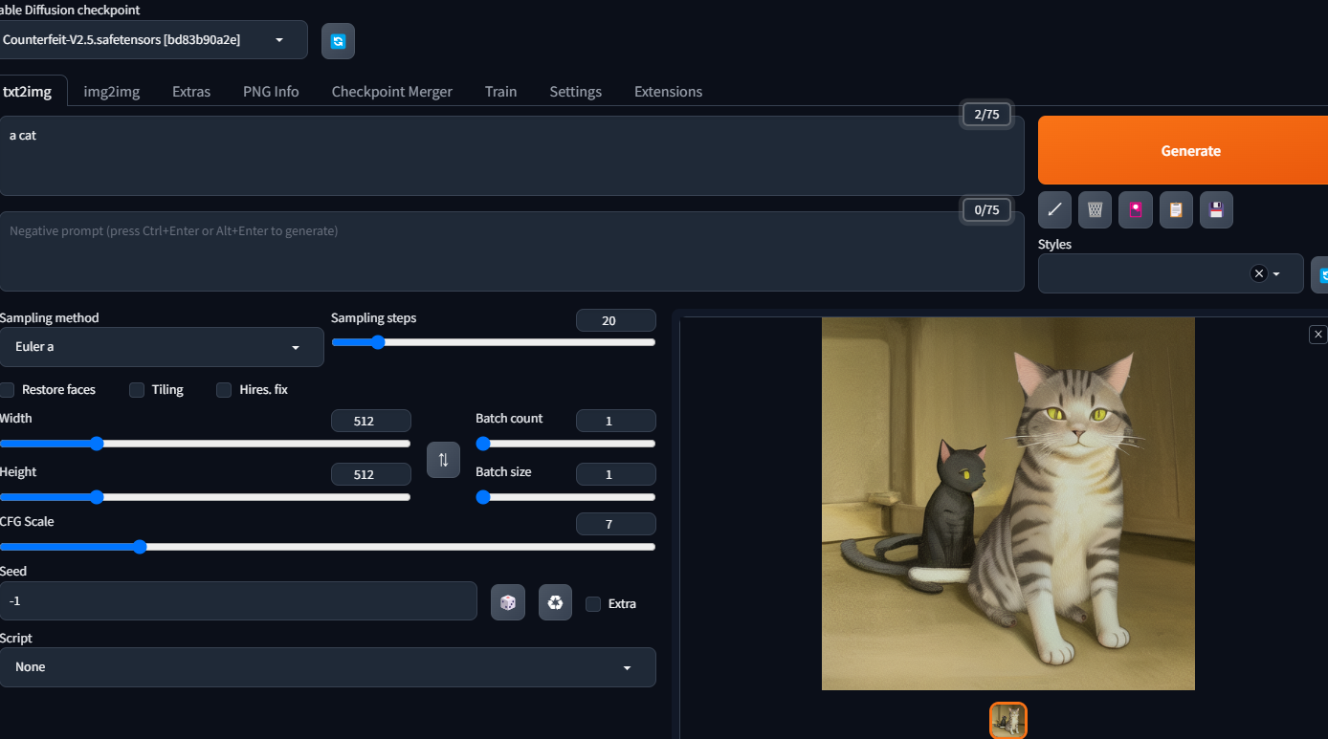Adjust the Batch size slider
Viewport: 1328px width, 739px height.
click(x=565, y=497)
